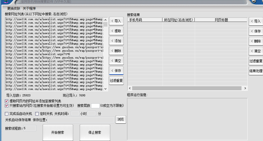The height and width of the screenshot is (141, 263).
Task: Enable 完成后自动关机 checkbox
Action: [7, 114]
